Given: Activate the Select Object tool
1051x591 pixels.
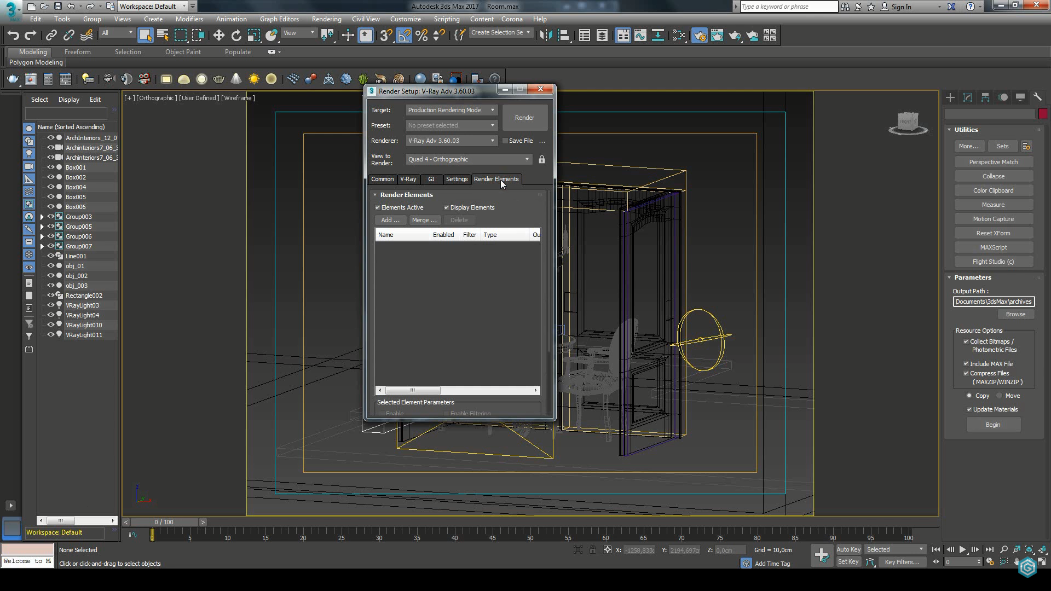Looking at the screenshot, I should point(145,36).
